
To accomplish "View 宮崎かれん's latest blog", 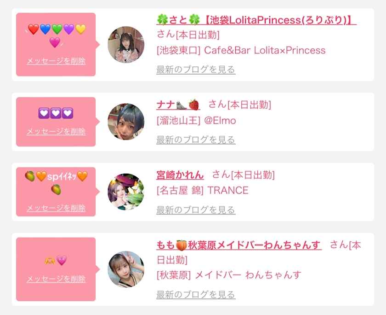I will [196, 210].
